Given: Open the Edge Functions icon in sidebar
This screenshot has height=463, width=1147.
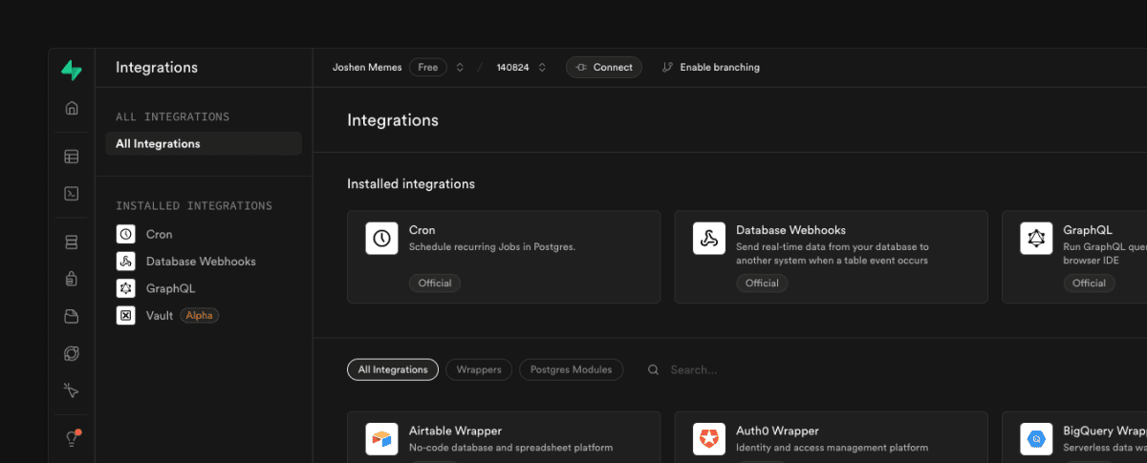Looking at the screenshot, I should [x=72, y=352].
